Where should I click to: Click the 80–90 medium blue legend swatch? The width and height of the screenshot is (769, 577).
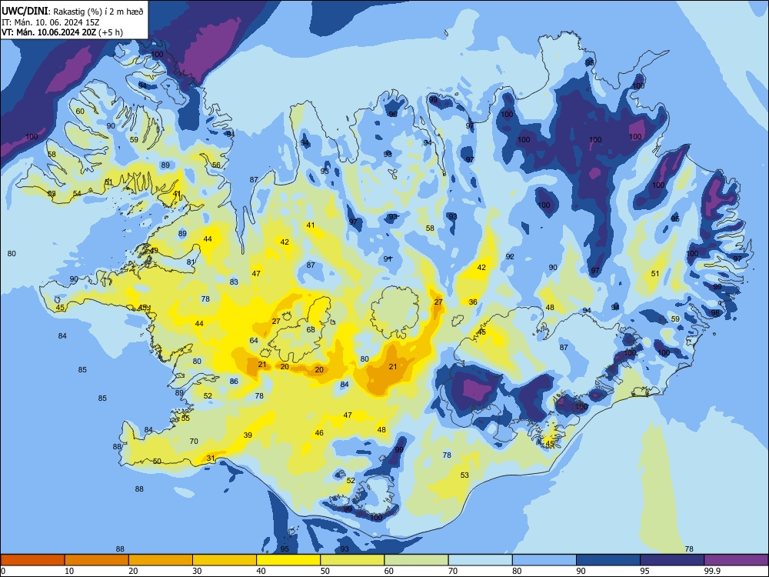(544, 560)
